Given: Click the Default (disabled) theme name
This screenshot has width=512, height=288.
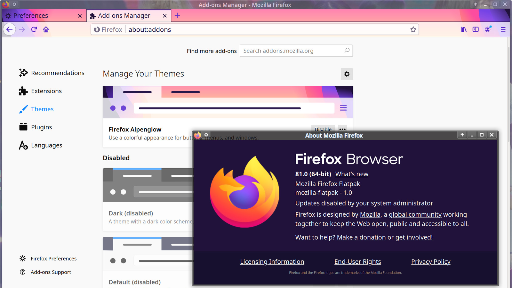Looking at the screenshot, I should (134, 282).
